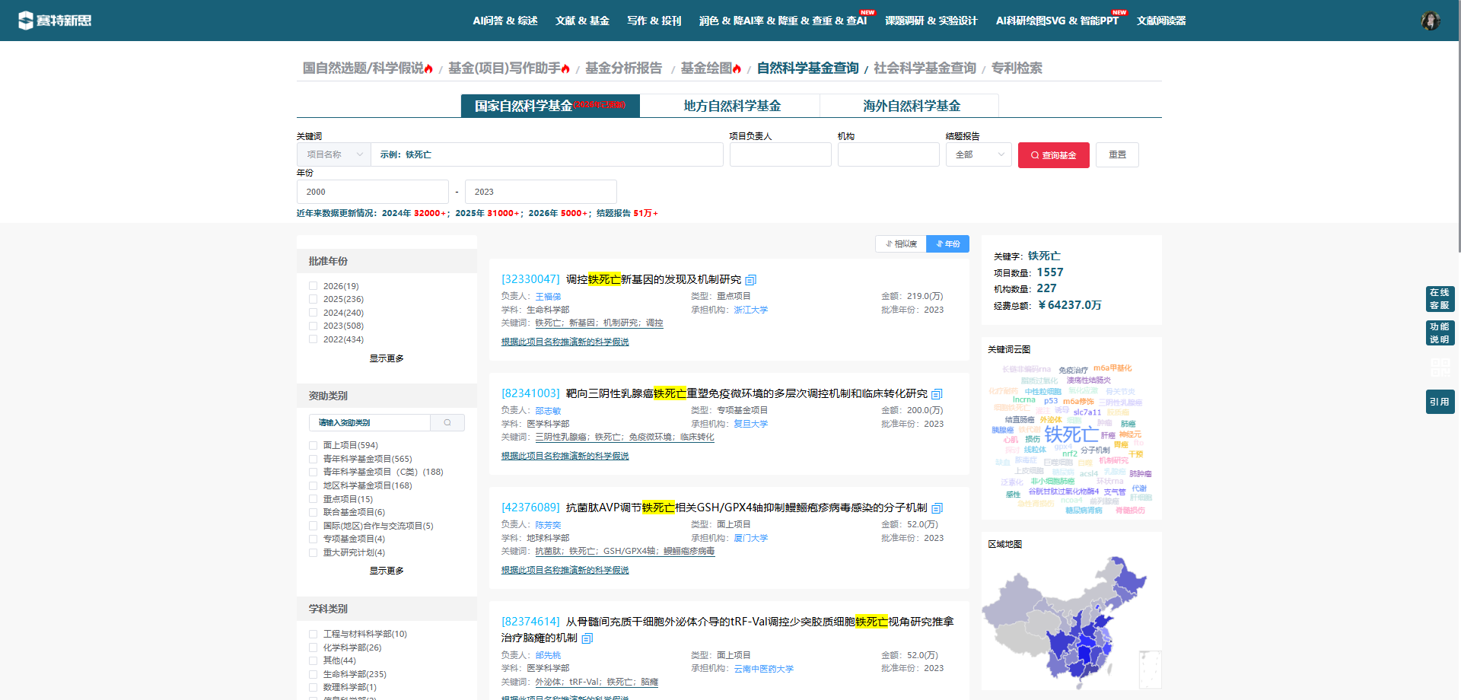
Task: Check 青年科学基金项目(565) funding type
Action: [x=313, y=459]
